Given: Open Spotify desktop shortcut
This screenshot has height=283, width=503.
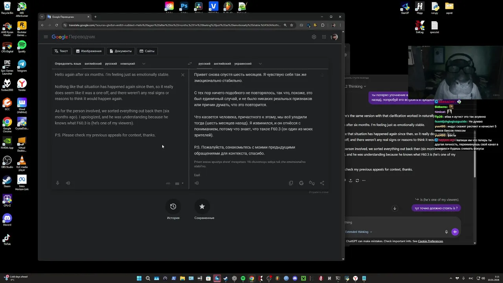Looking at the screenshot, I should 22,46.
